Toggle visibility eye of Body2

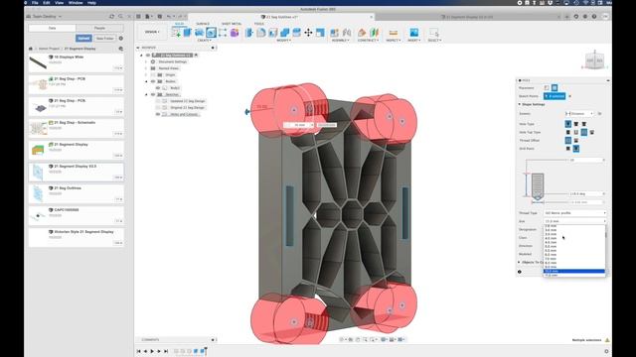click(x=158, y=88)
